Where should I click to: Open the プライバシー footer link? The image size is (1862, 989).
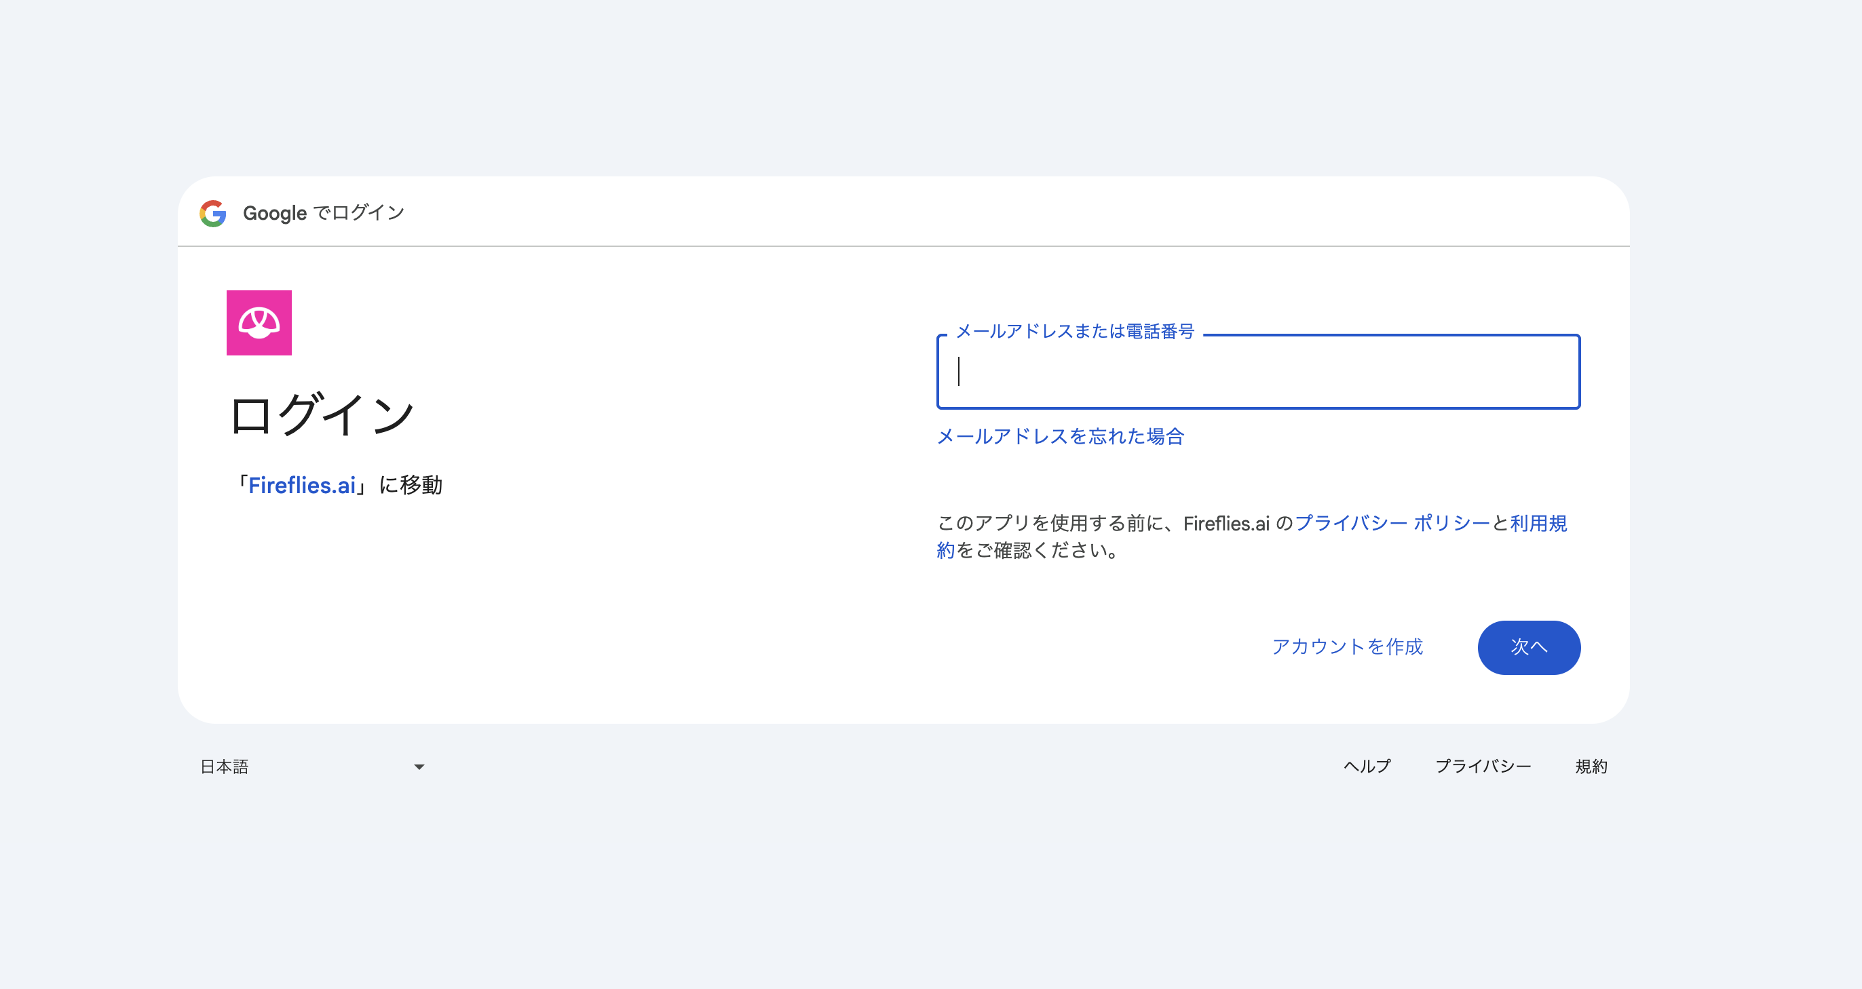coord(1485,767)
